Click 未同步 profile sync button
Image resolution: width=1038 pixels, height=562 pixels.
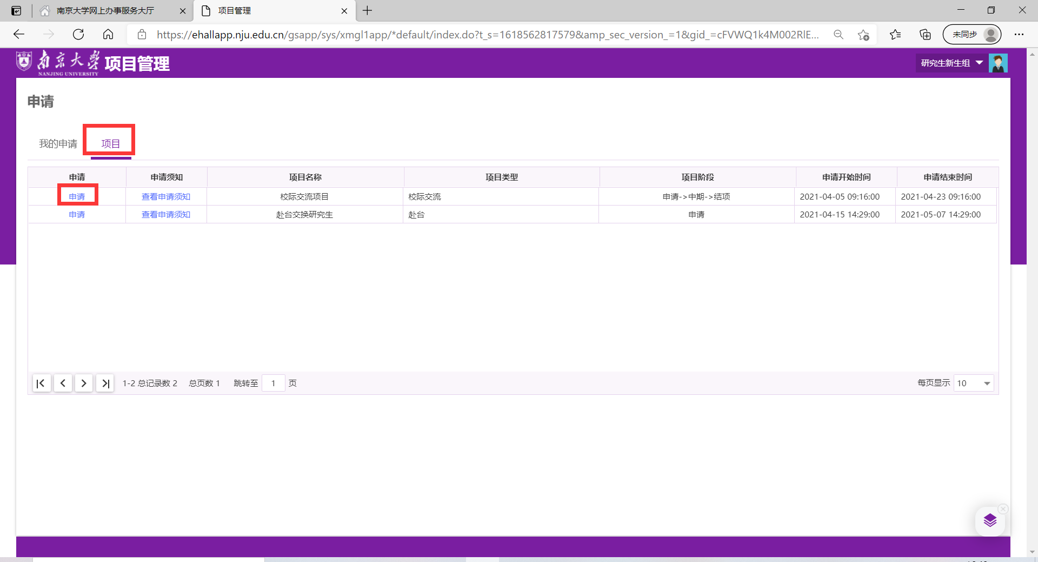click(x=972, y=35)
